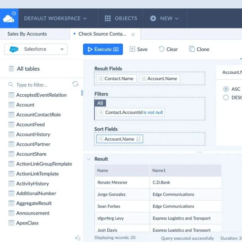Image resolution: width=242 pixels, height=242 pixels.
Task: Click the Execute button
Action: (103, 49)
